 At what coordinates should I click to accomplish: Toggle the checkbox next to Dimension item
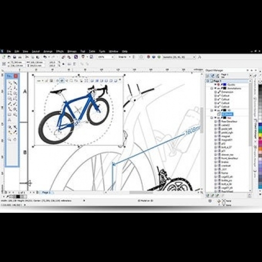tap(215, 92)
